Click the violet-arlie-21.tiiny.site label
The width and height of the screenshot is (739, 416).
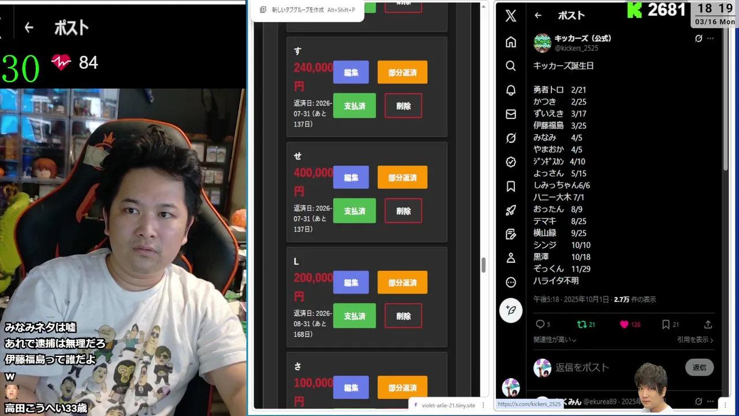449,405
